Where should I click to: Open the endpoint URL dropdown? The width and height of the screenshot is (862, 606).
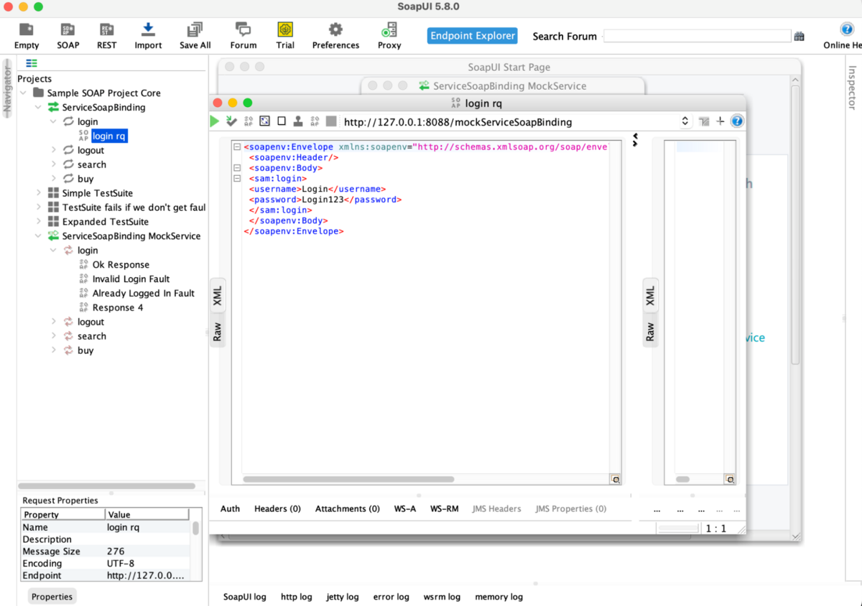click(x=685, y=121)
